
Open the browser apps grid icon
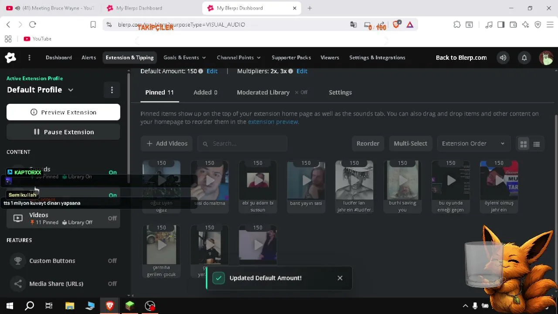pyautogui.click(x=8, y=39)
